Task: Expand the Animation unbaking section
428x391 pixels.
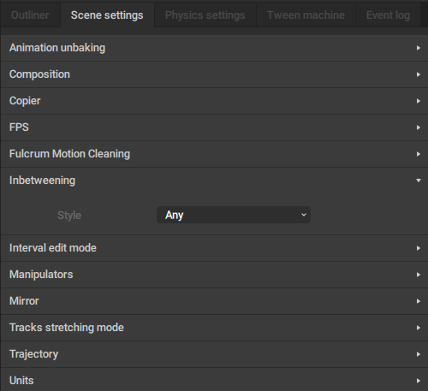Action: coord(214,48)
